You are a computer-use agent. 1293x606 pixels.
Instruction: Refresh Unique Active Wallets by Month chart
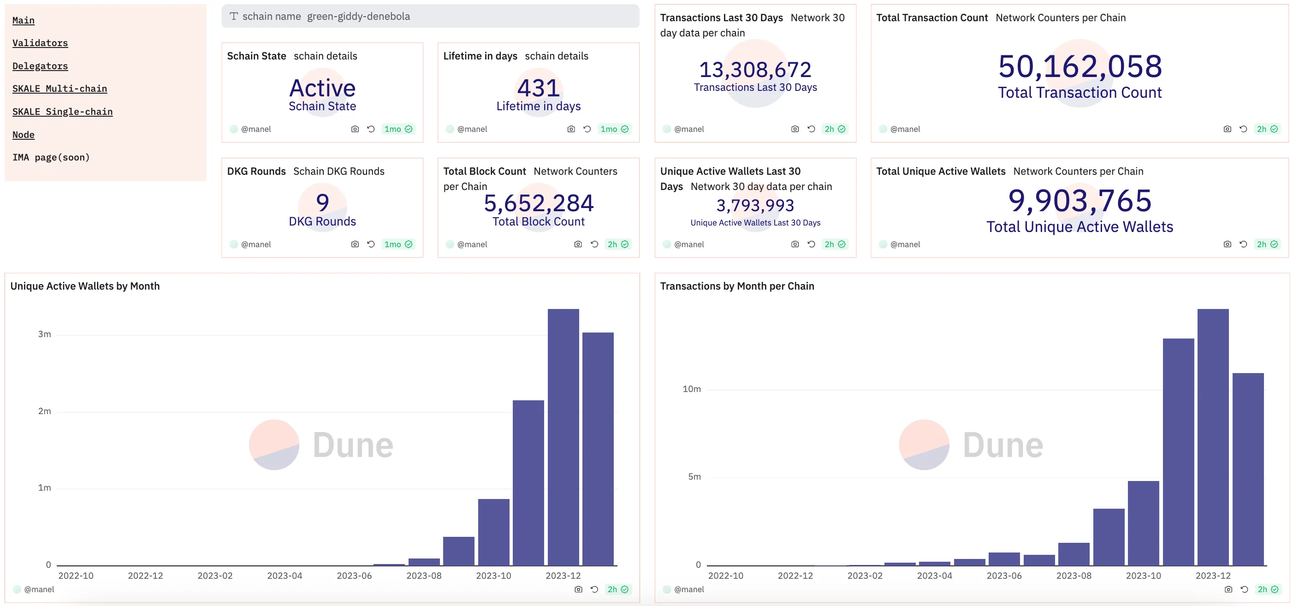[594, 589]
